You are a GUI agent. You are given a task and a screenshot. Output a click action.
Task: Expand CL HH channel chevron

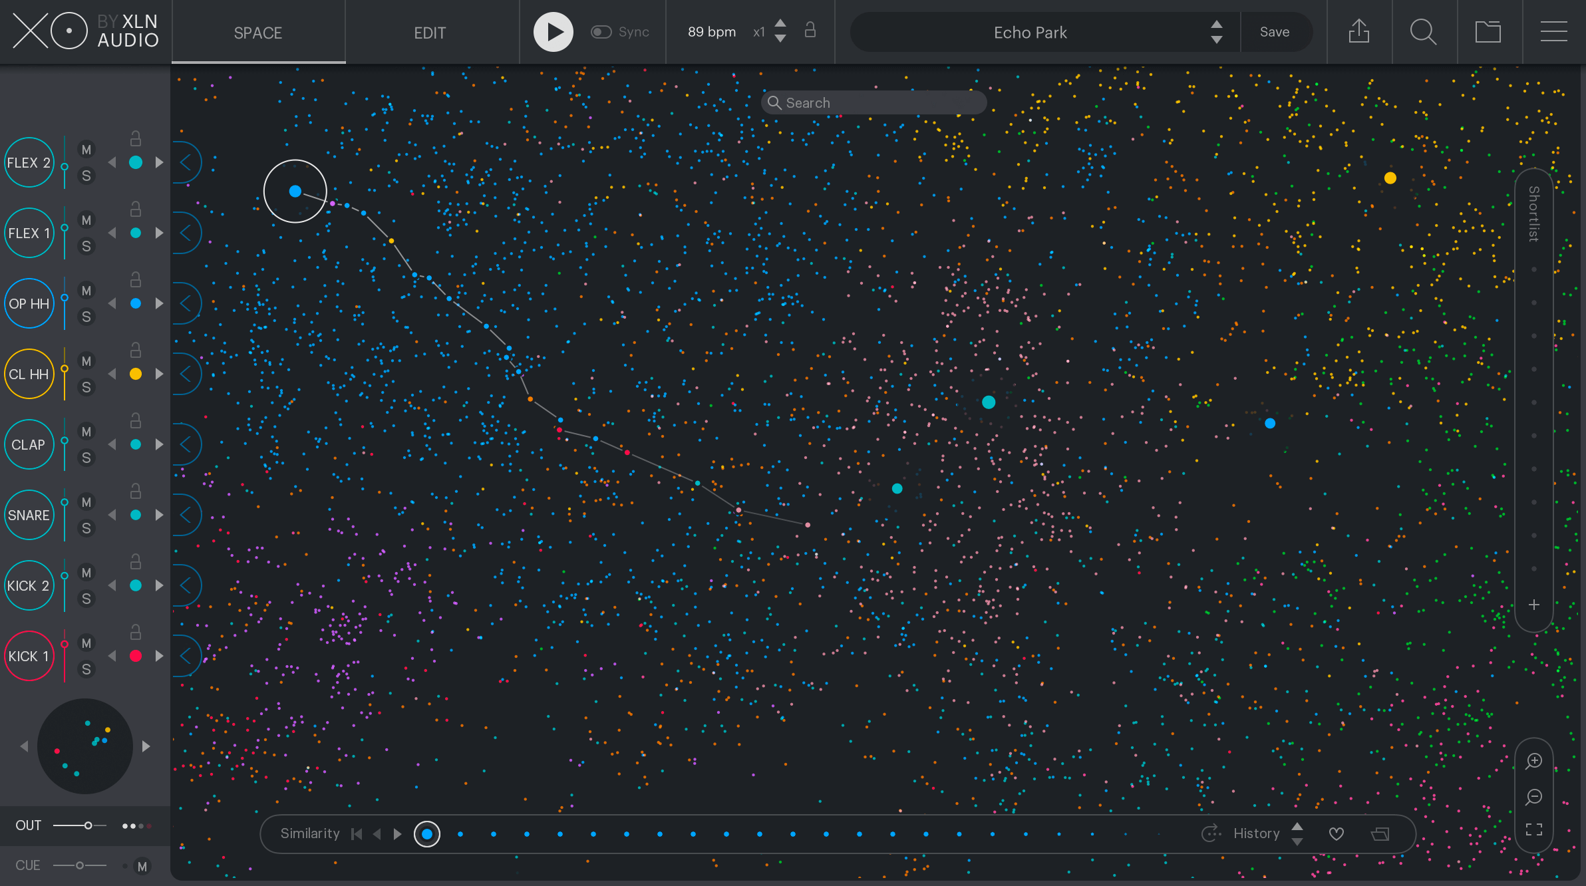tap(186, 374)
